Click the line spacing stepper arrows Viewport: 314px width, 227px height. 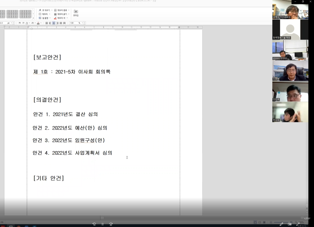(85, 23)
